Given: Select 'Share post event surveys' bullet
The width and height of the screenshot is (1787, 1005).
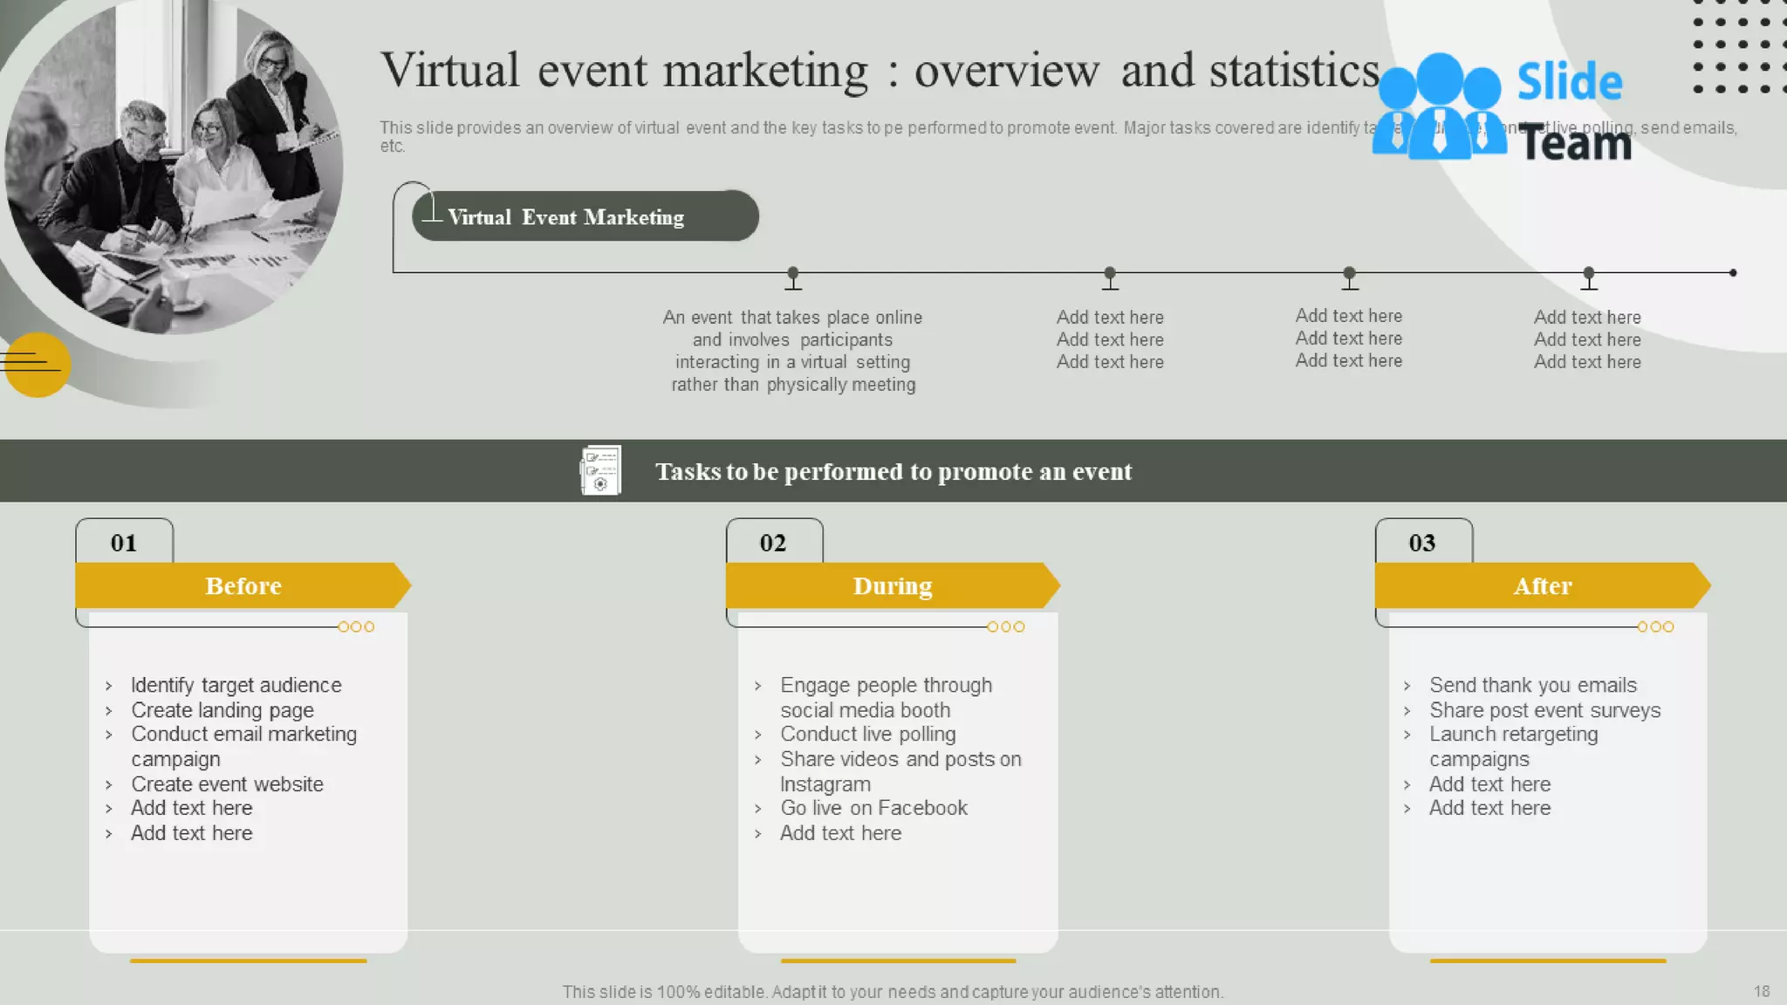Looking at the screenshot, I should pos(1545,710).
